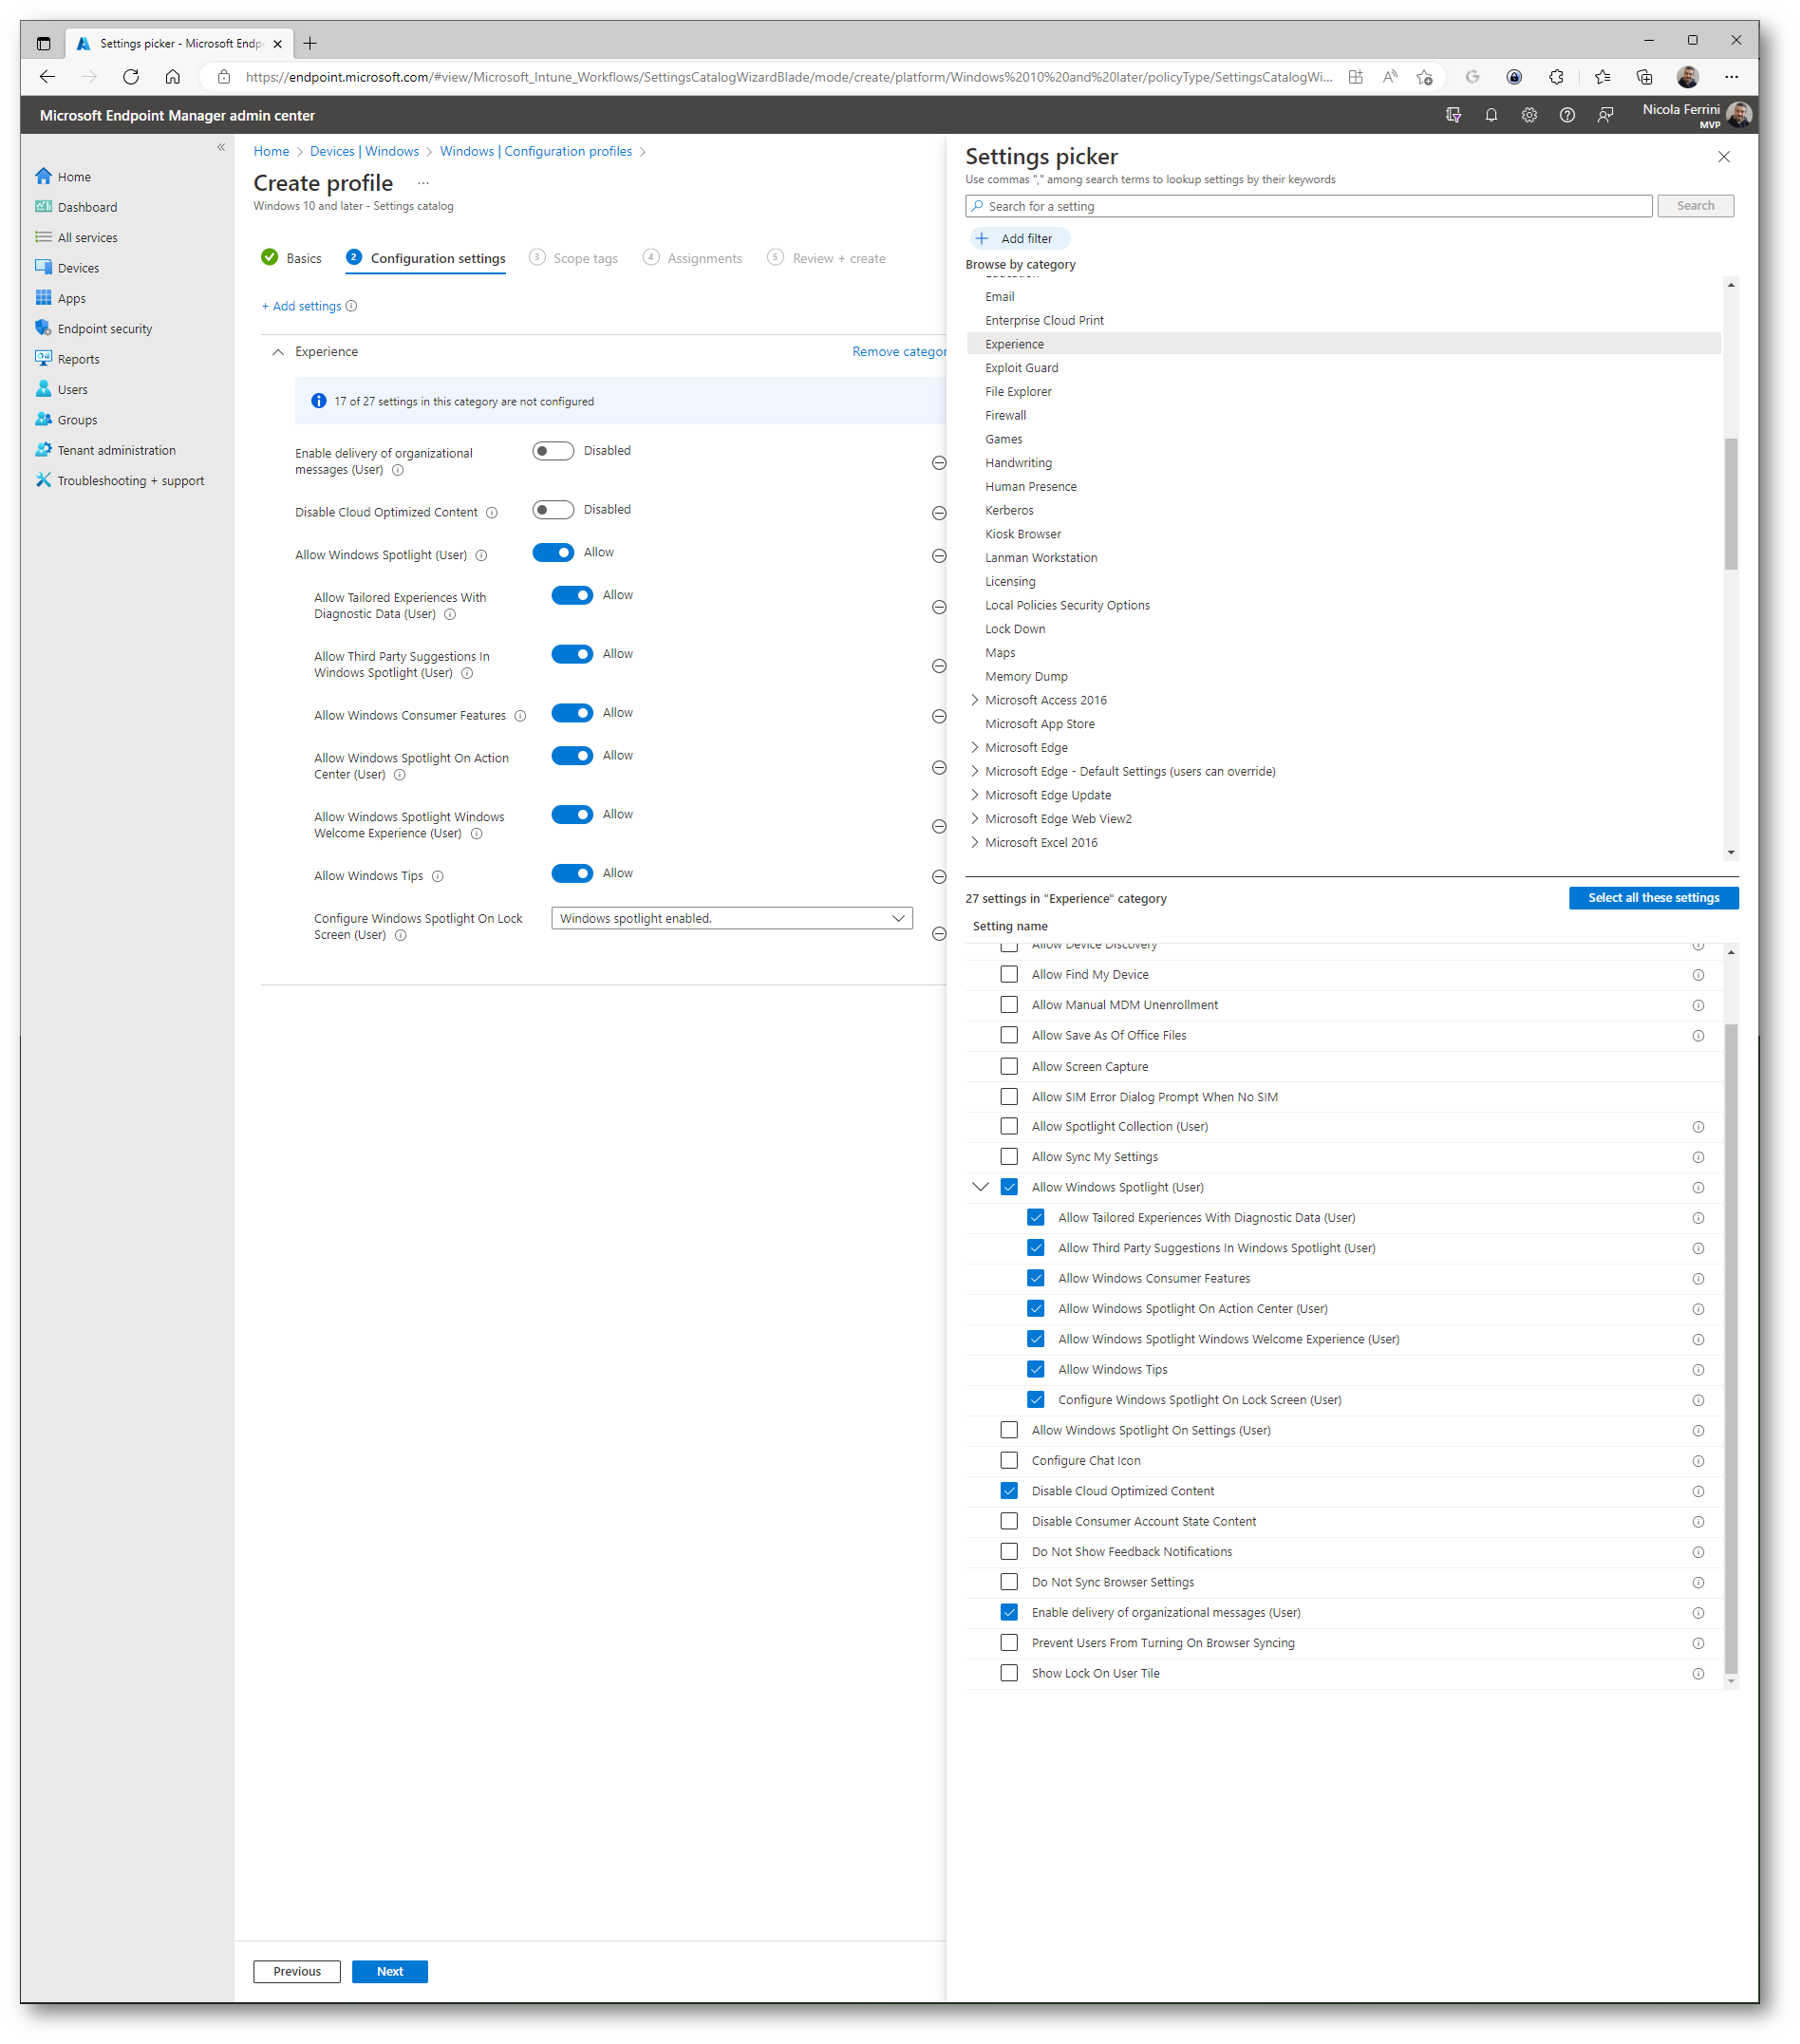The image size is (1800, 2044).
Task: Collapse Allow Windows Spotlight (User) child settings
Action: pos(980,1187)
